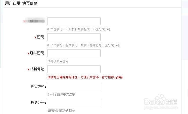Viewport: 188px width, 114px height.
Task: Click the 真实姓名 field label
Action: point(38,86)
